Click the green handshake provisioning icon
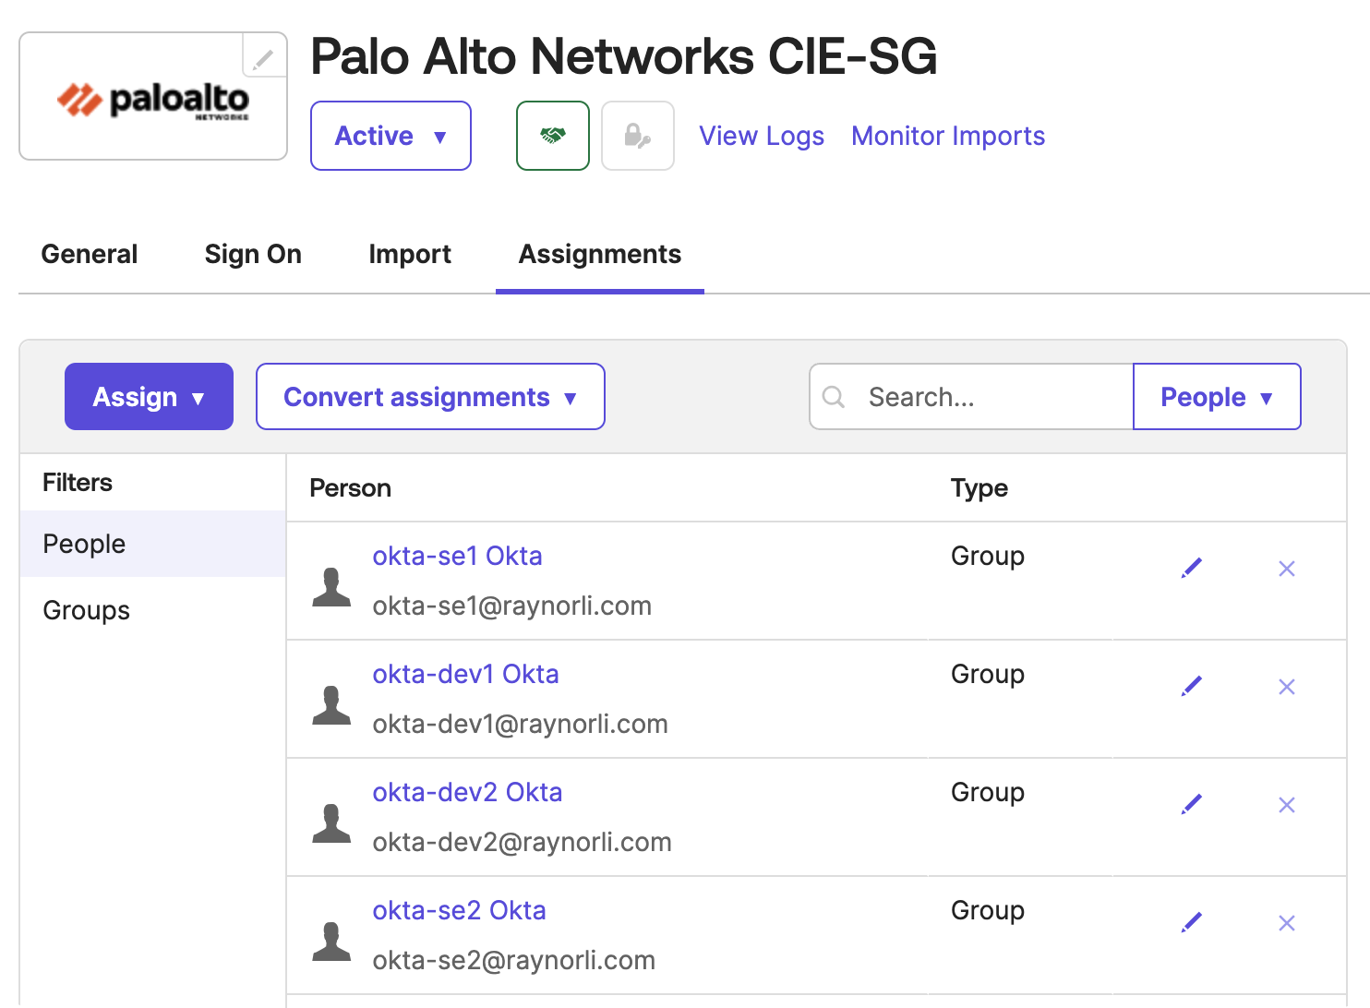Screen dimensions: 1370x1008 pos(553,136)
